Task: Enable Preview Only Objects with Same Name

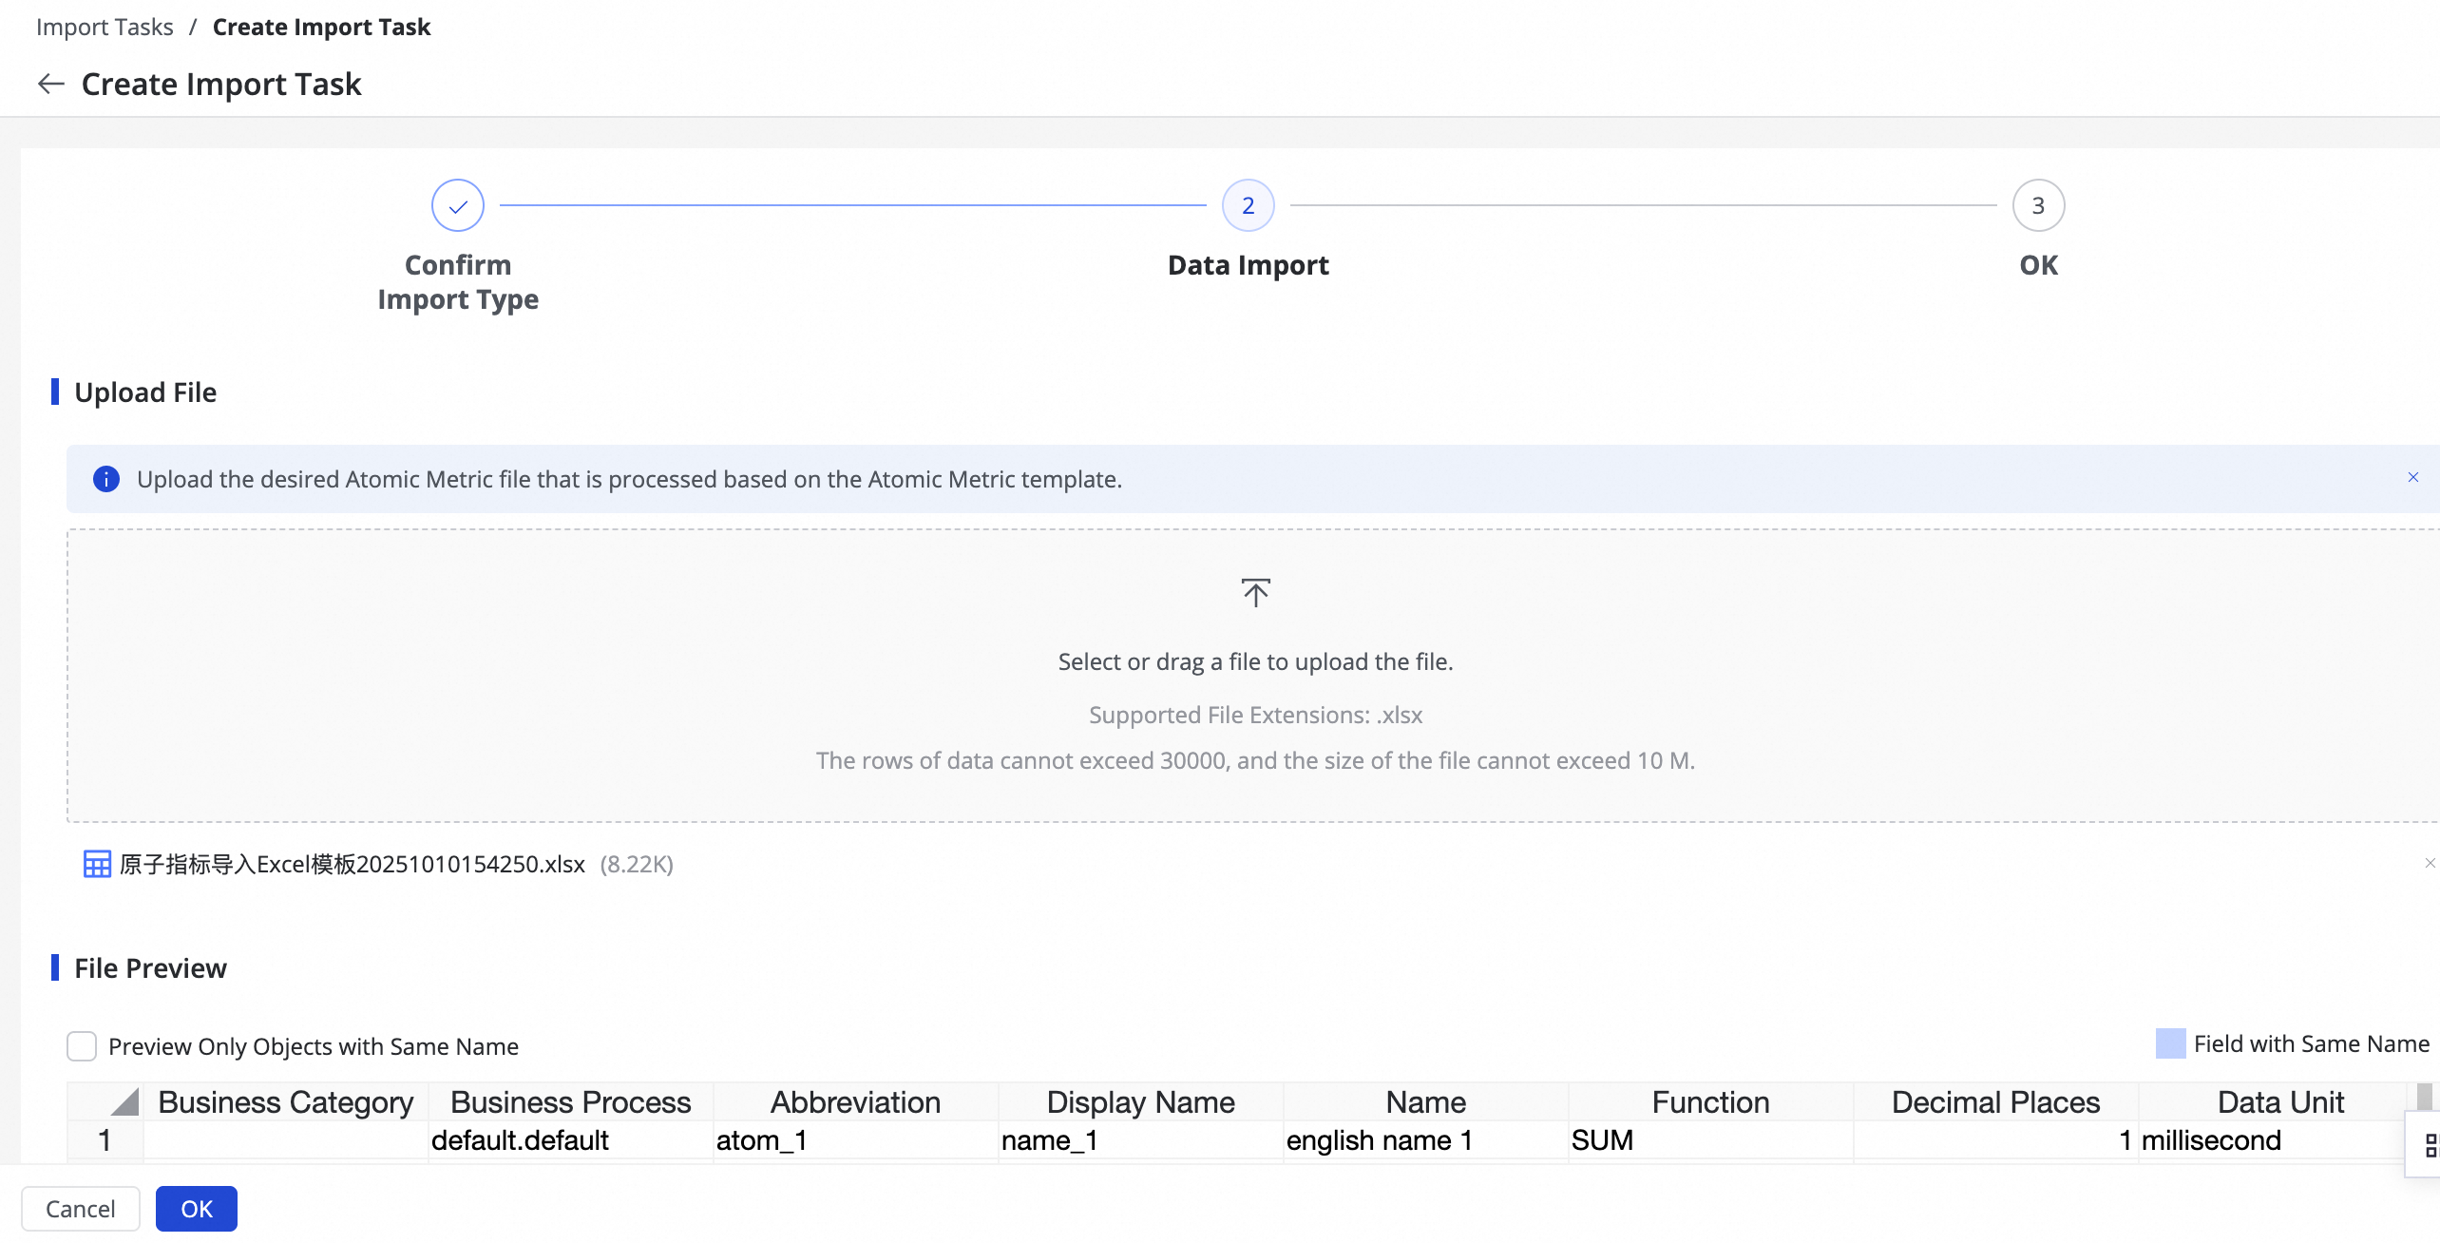Action: 82,1046
